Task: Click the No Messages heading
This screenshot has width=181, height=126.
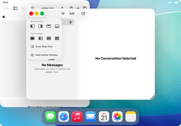Action: [52, 65]
